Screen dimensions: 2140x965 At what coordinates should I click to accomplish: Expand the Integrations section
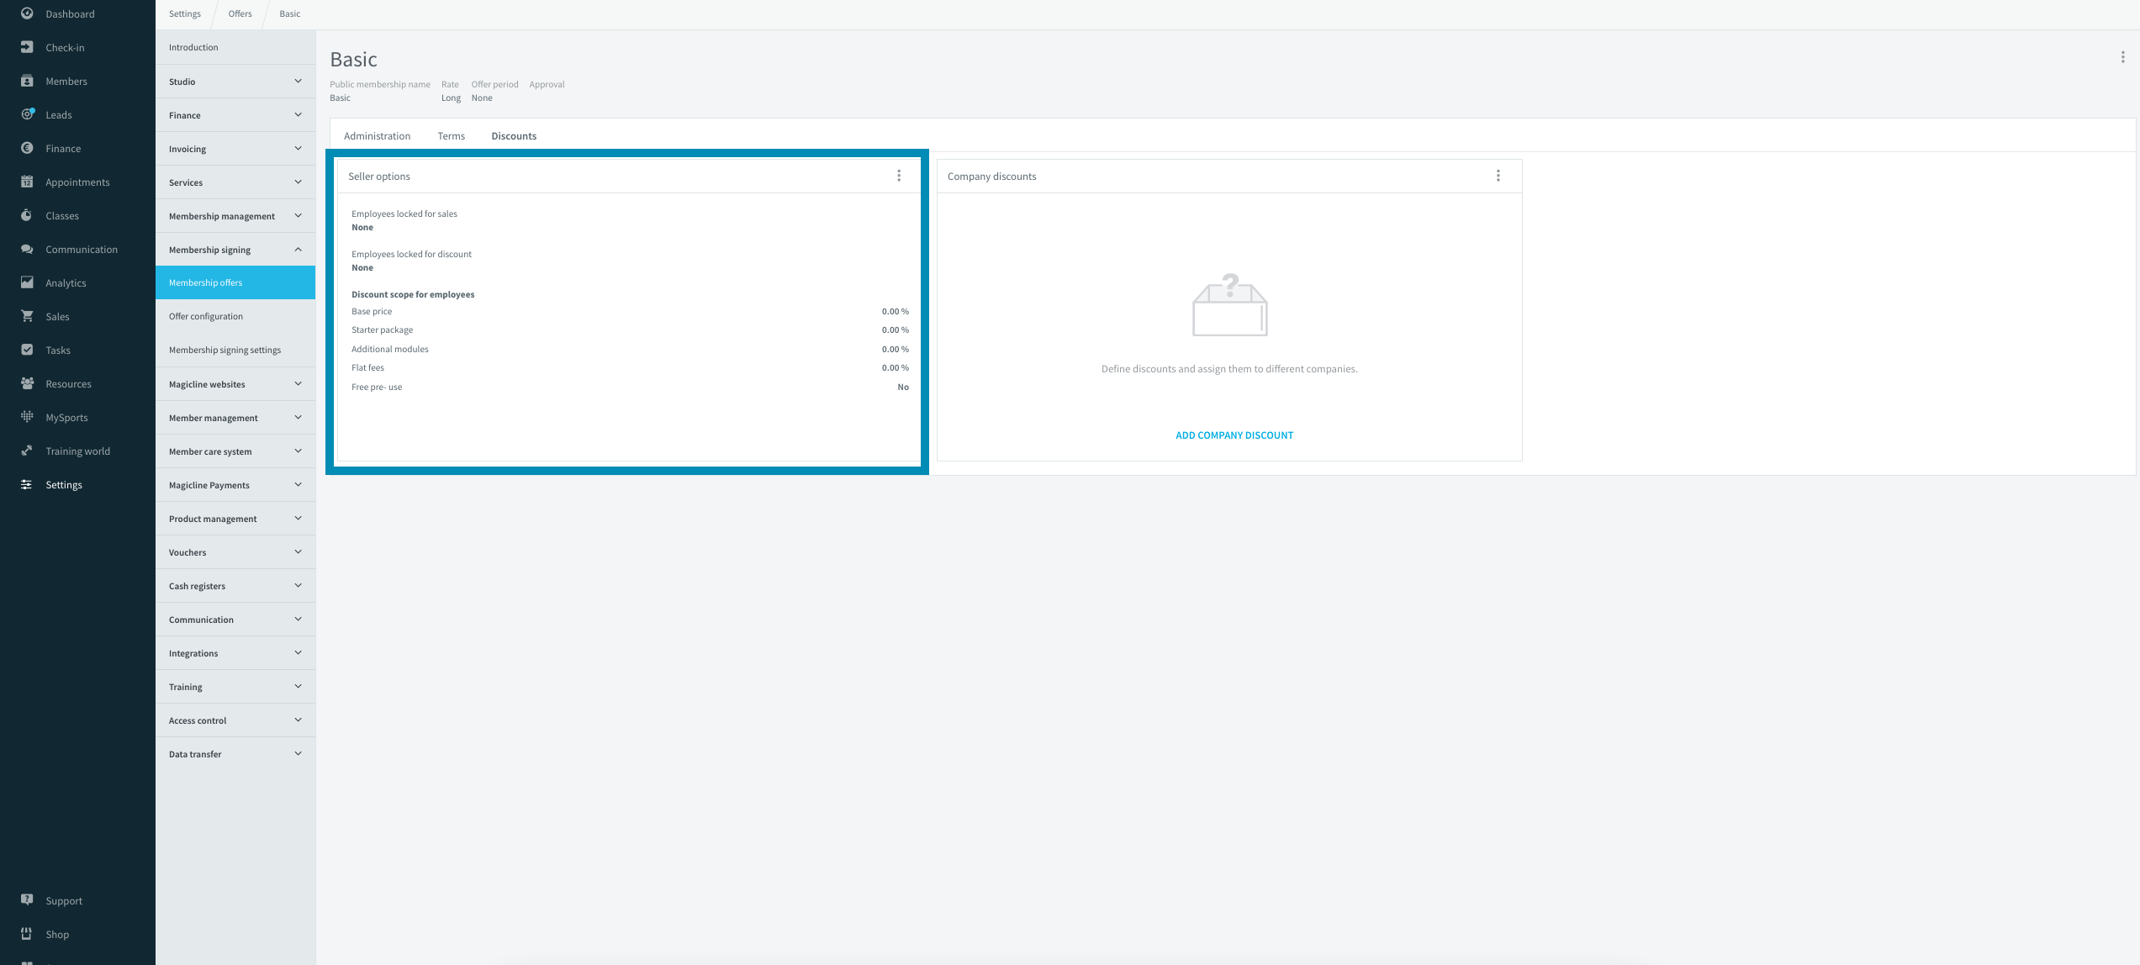pyautogui.click(x=235, y=653)
